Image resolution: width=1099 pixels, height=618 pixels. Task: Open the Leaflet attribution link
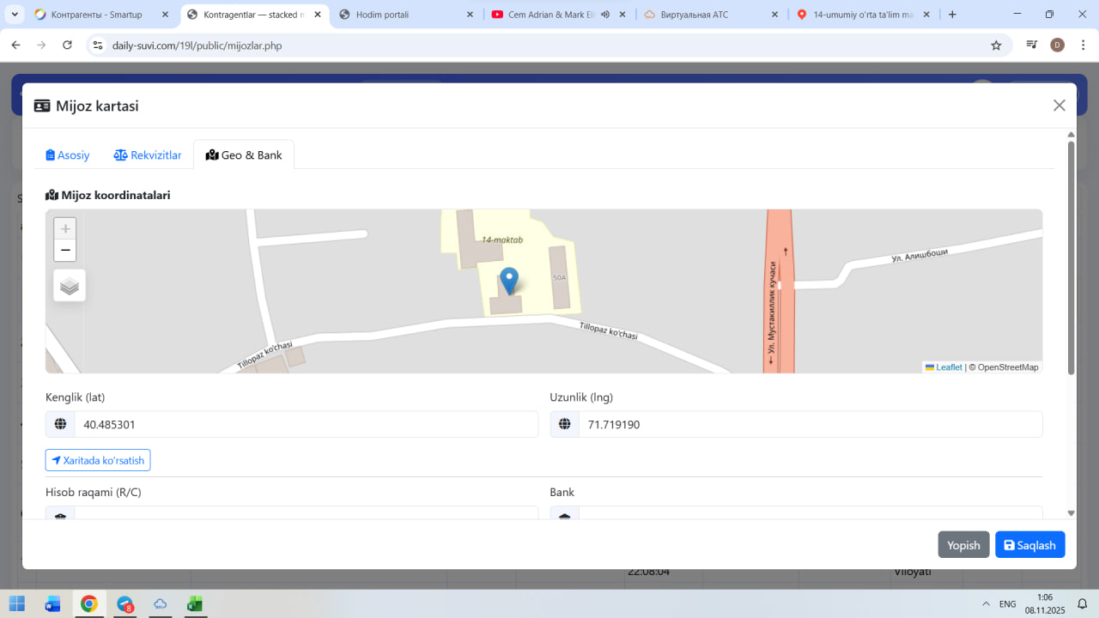(949, 367)
